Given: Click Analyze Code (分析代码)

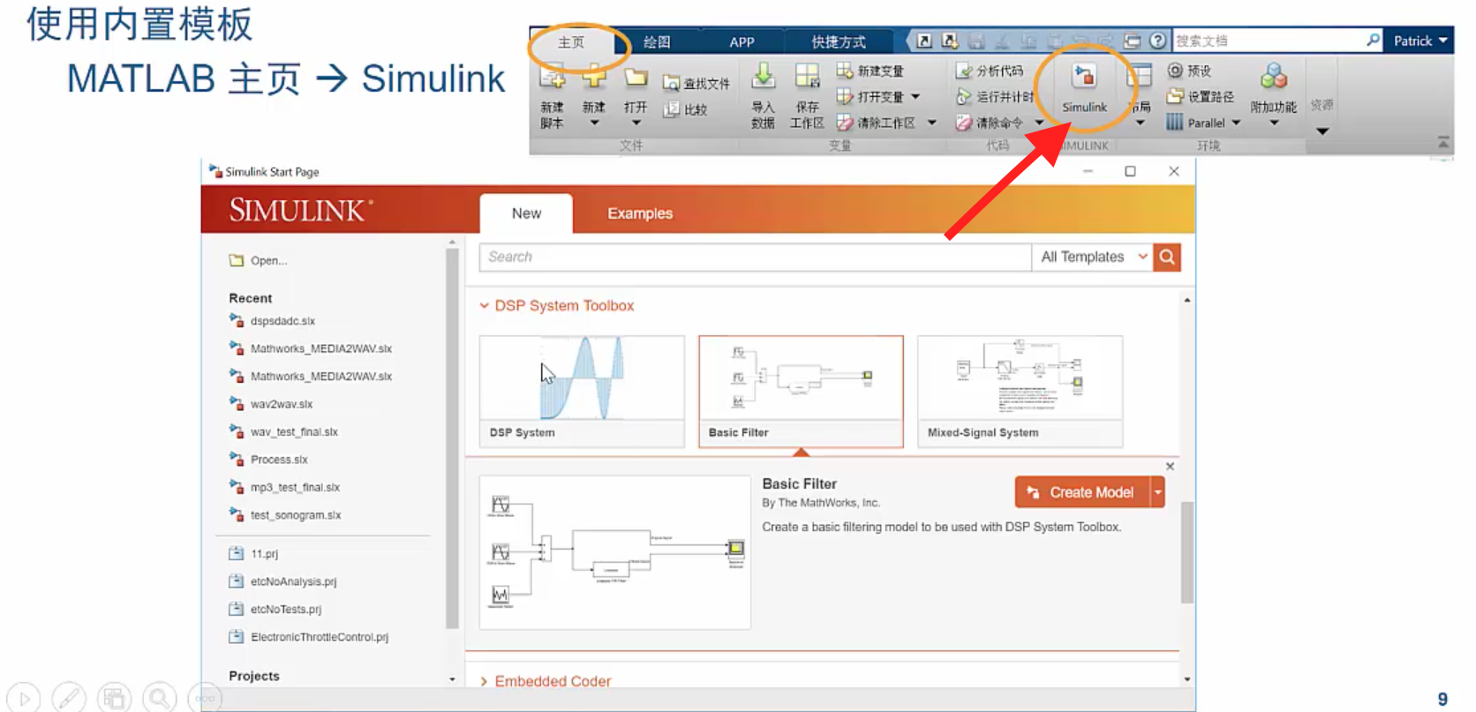Looking at the screenshot, I should (x=990, y=71).
